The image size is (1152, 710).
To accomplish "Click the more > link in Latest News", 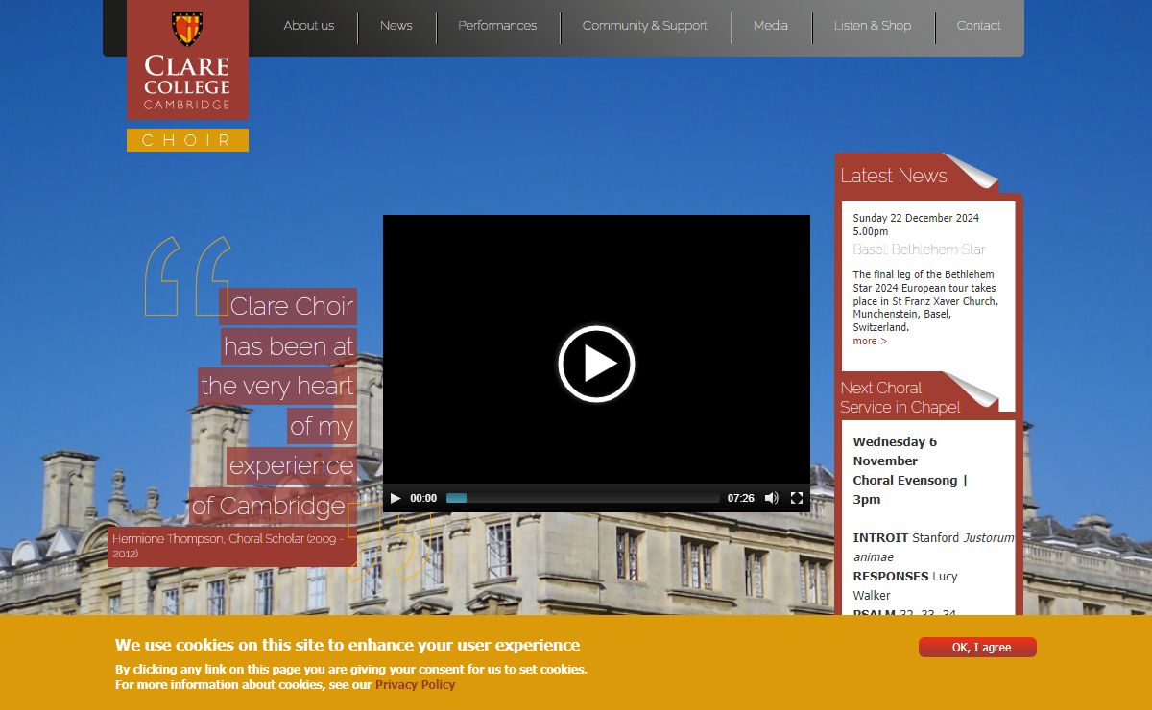I will 870,342.
